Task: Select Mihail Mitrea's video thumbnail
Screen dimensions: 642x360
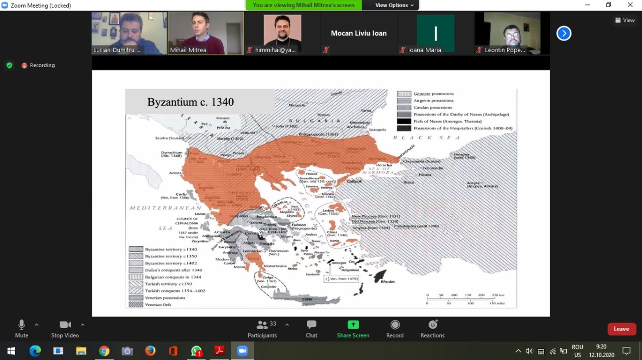Action: [x=205, y=33]
